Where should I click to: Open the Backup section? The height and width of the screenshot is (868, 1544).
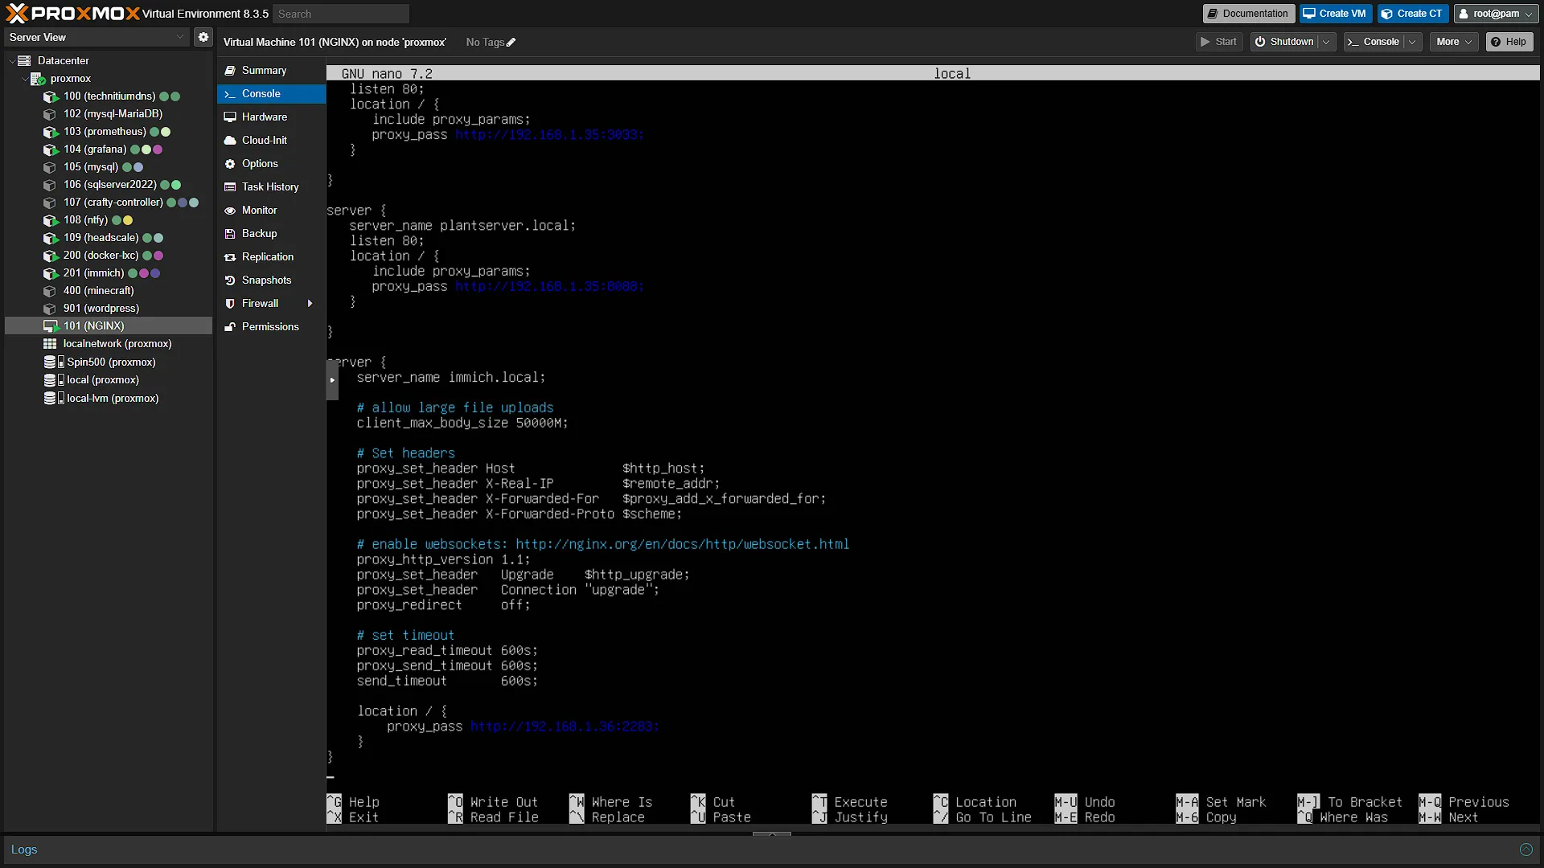[271, 234]
